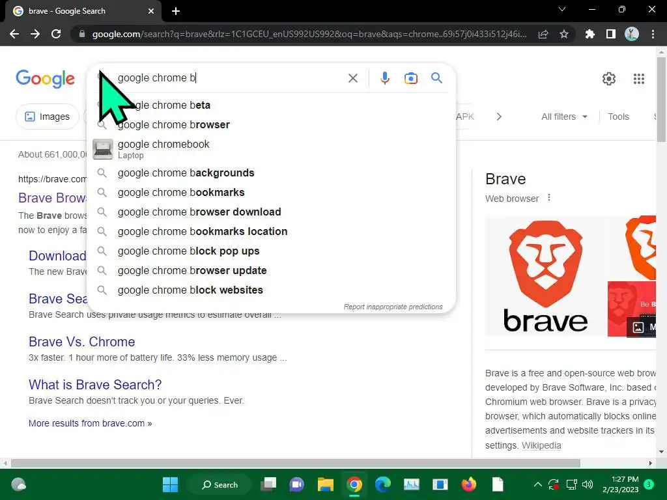
Task: Click the URL in the address bar
Action: pyautogui.click(x=309, y=34)
